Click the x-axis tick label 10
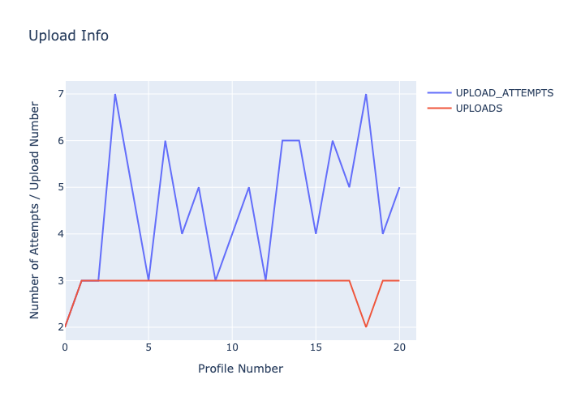This screenshot has height=405, width=568. tap(232, 347)
